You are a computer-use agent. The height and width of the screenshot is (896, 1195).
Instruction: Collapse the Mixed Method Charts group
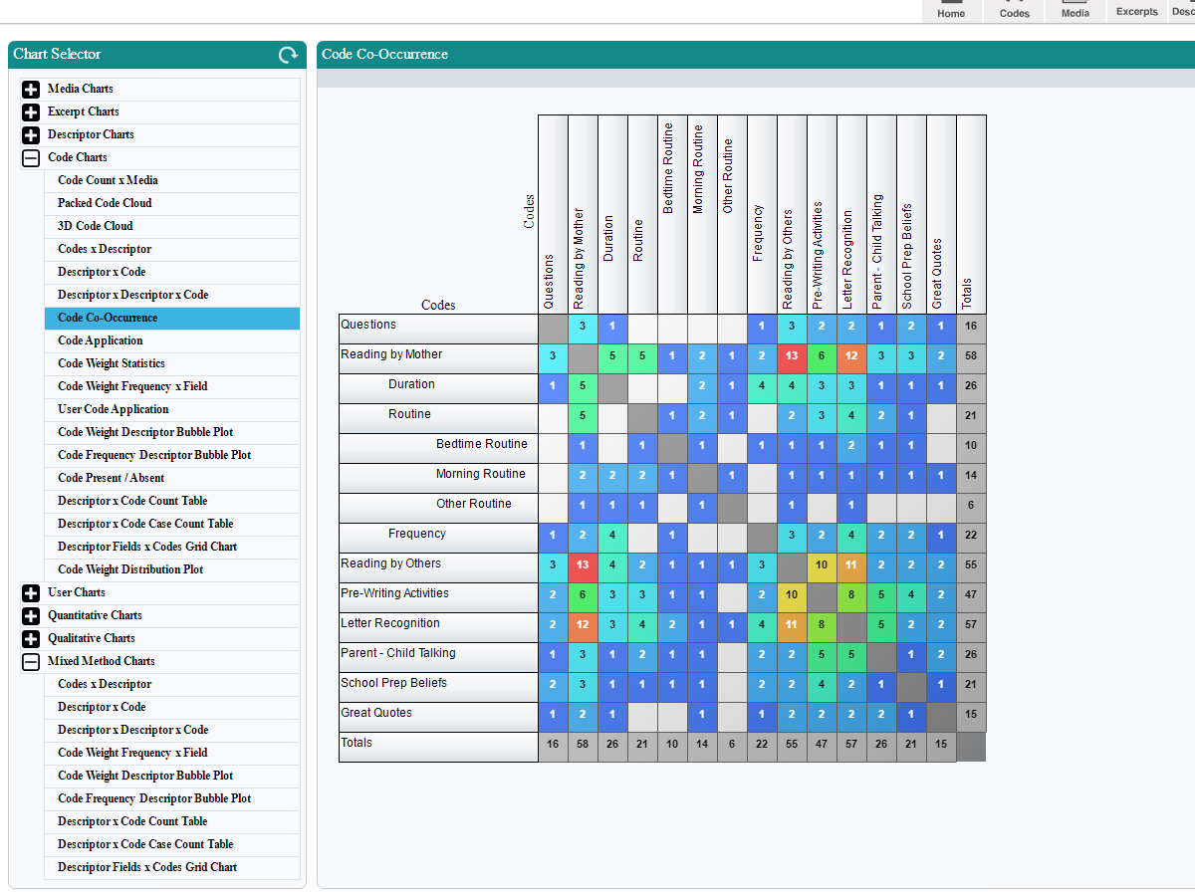pyautogui.click(x=31, y=662)
